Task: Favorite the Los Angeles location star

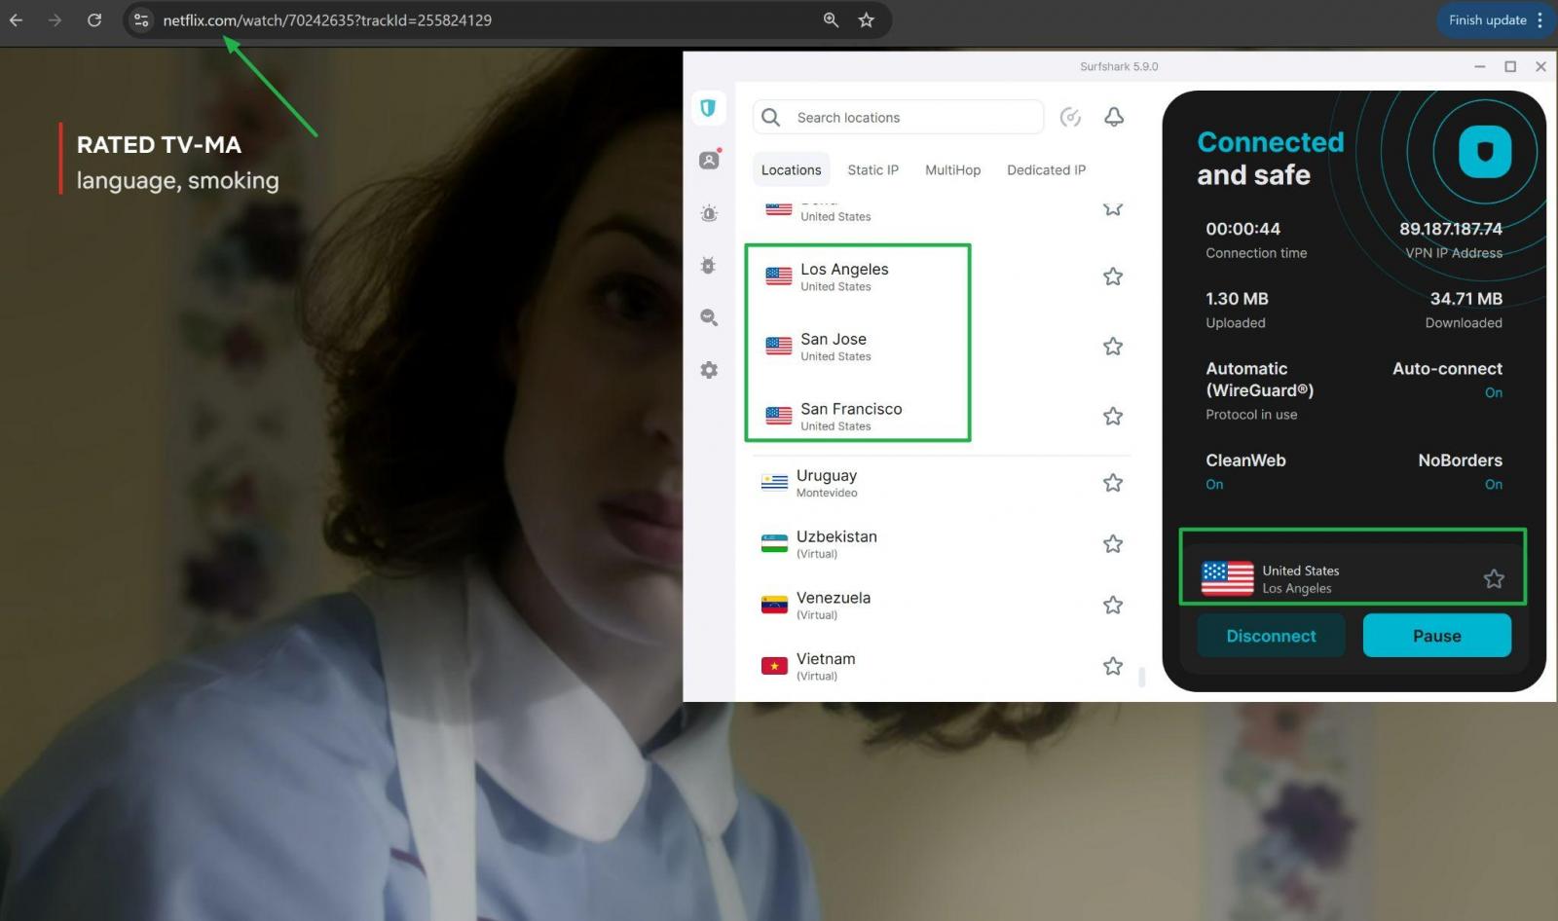Action: [1113, 276]
